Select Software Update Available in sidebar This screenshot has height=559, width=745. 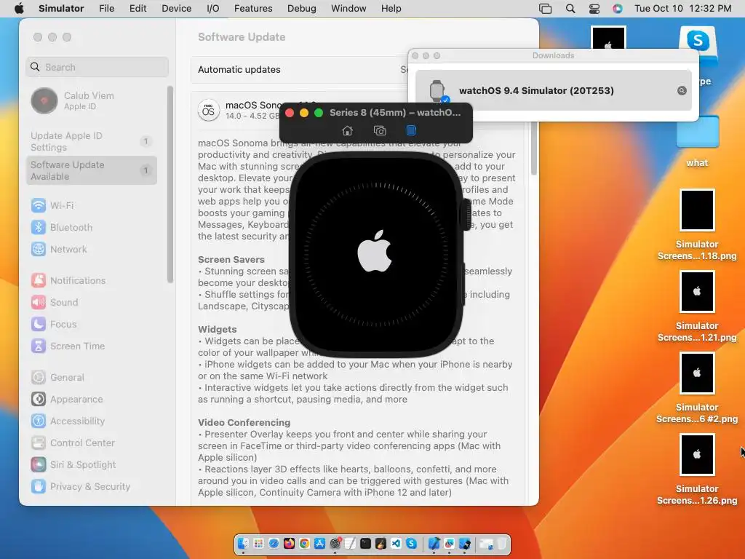92,170
